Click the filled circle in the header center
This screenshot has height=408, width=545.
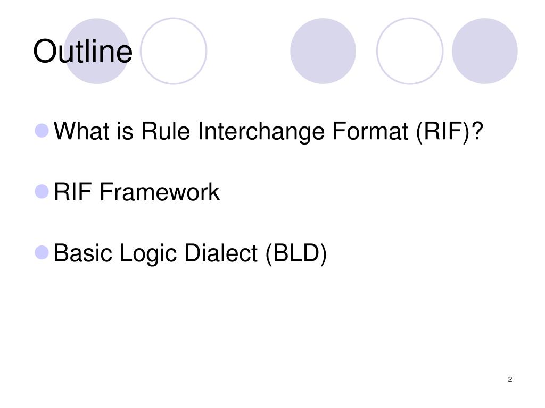pos(323,51)
